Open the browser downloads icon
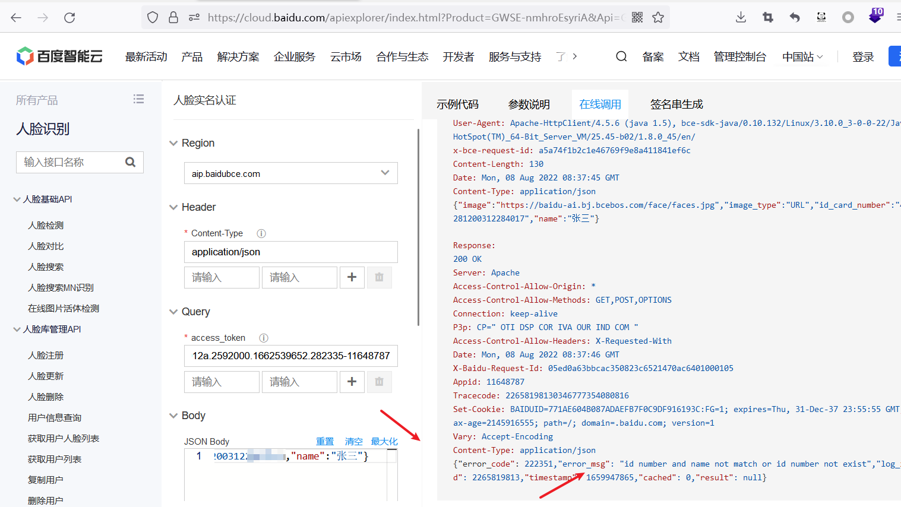The image size is (901, 507). (x=741, y=18)
